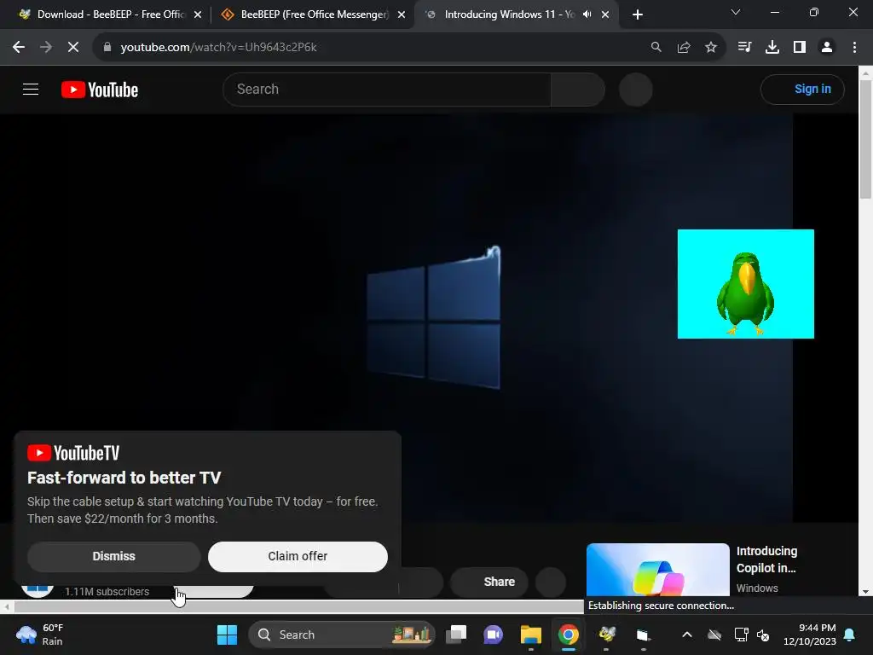Close the Introducing Windows 11 tab
Viewport: 873px width, 655px height.
coord(605,15)
